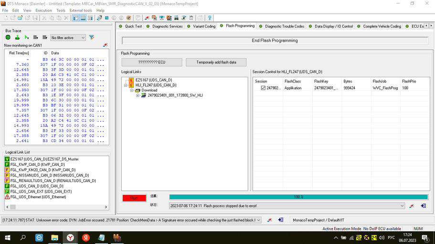Screen dimensions: 435x244
Task: Click the green upload arrow Bus Trace icon
Action: pos(17,37)
